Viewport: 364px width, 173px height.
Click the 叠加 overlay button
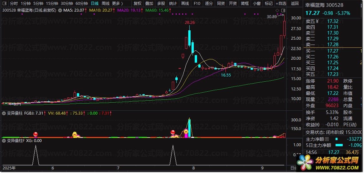[x=149, y=3]
